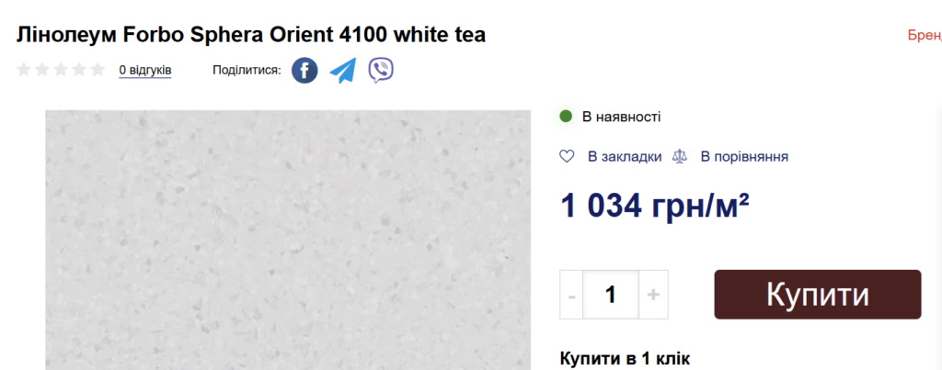
Task: Open the white tea linoleum product image
Action: click(x=288, y=240)
